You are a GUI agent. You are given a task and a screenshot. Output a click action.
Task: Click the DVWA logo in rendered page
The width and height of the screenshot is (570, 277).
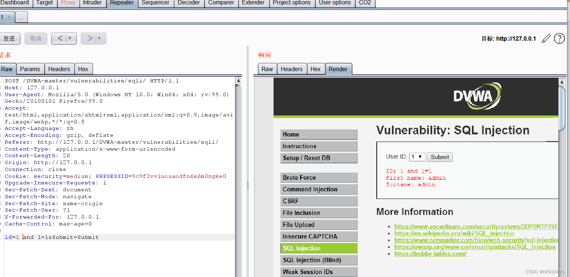(477, 96)
